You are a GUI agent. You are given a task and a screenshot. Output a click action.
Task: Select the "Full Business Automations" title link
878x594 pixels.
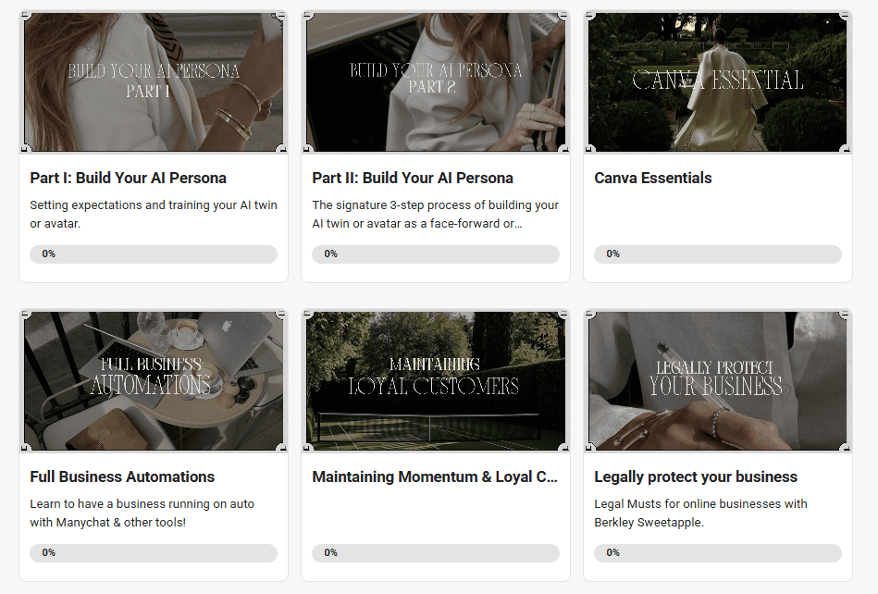point(122,477)
